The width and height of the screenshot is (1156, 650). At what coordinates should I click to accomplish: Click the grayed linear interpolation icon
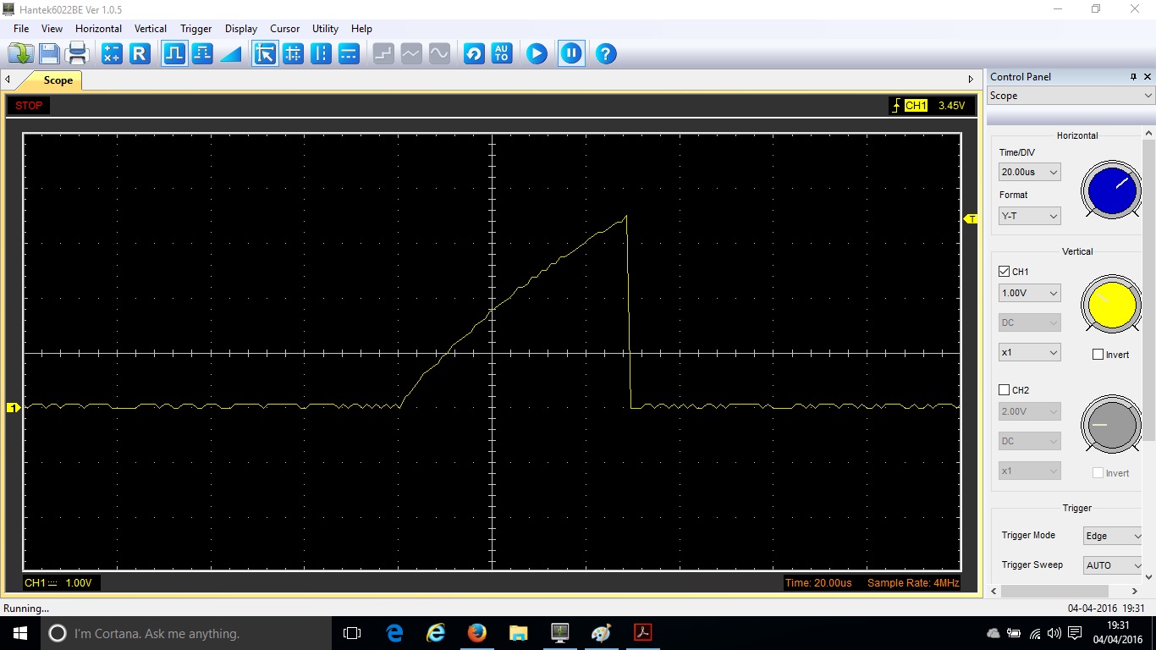pyautogui.click(x=411, y=54)
